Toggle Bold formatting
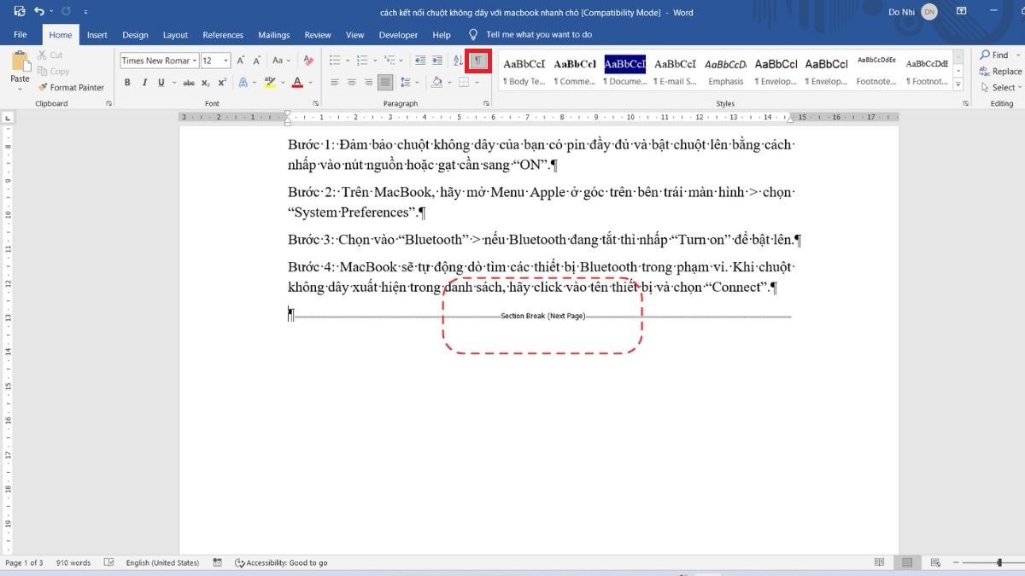The image size is (1025, 576). point(127,83)
